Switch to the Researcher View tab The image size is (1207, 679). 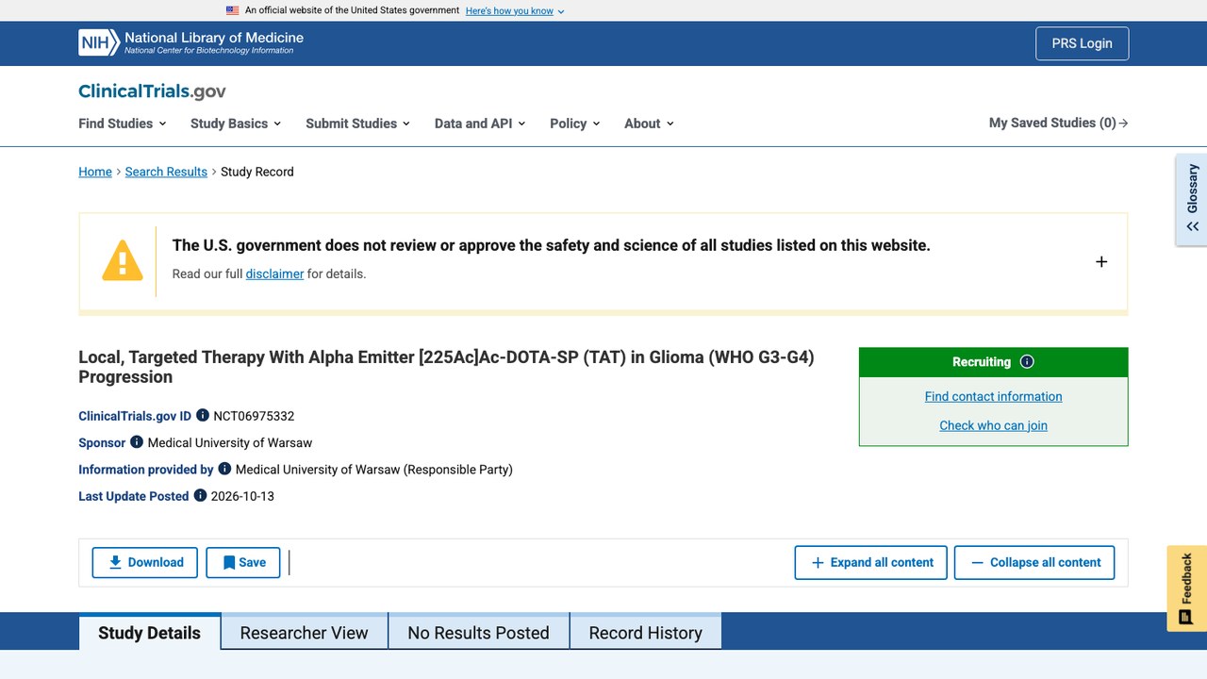[304, 633]
